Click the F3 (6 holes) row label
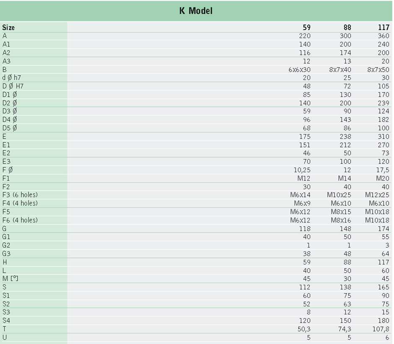 point(20,195)
